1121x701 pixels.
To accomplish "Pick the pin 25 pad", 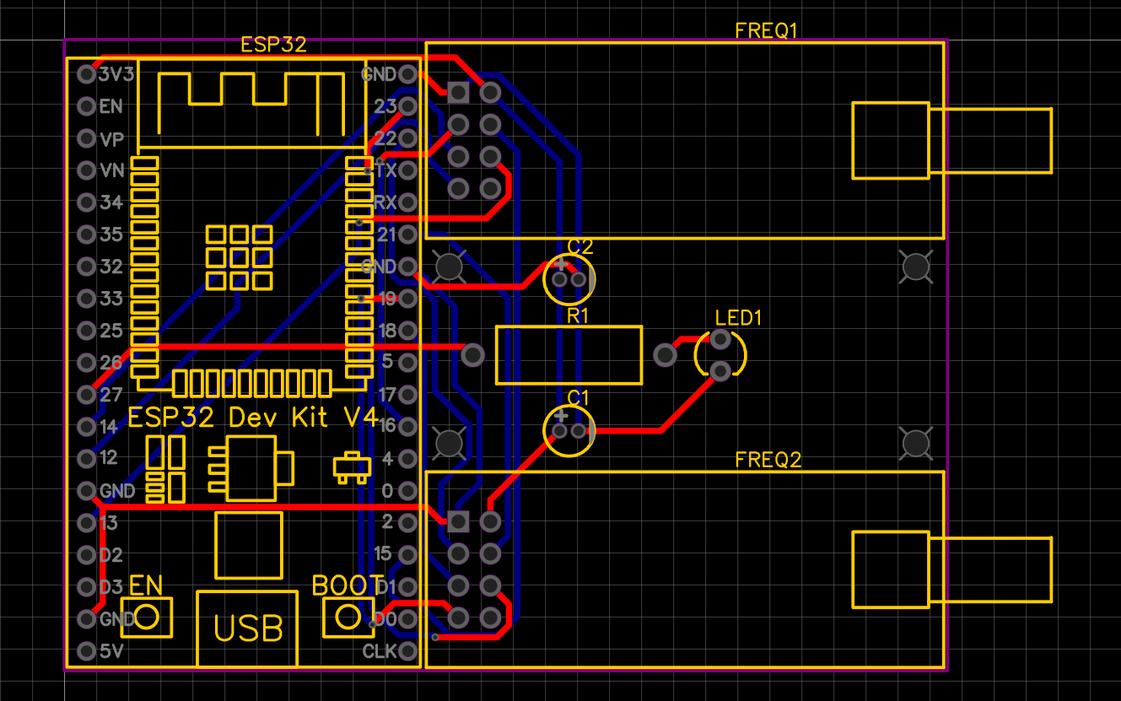I will 86,331.
